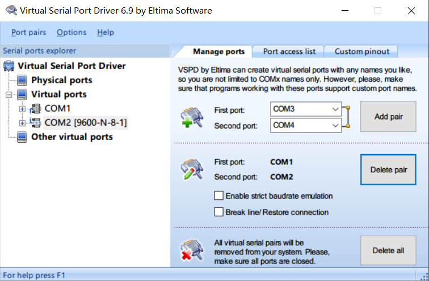Select COM1 in the tree
Viewport: 429px width, 281px height.
point(57,108)
